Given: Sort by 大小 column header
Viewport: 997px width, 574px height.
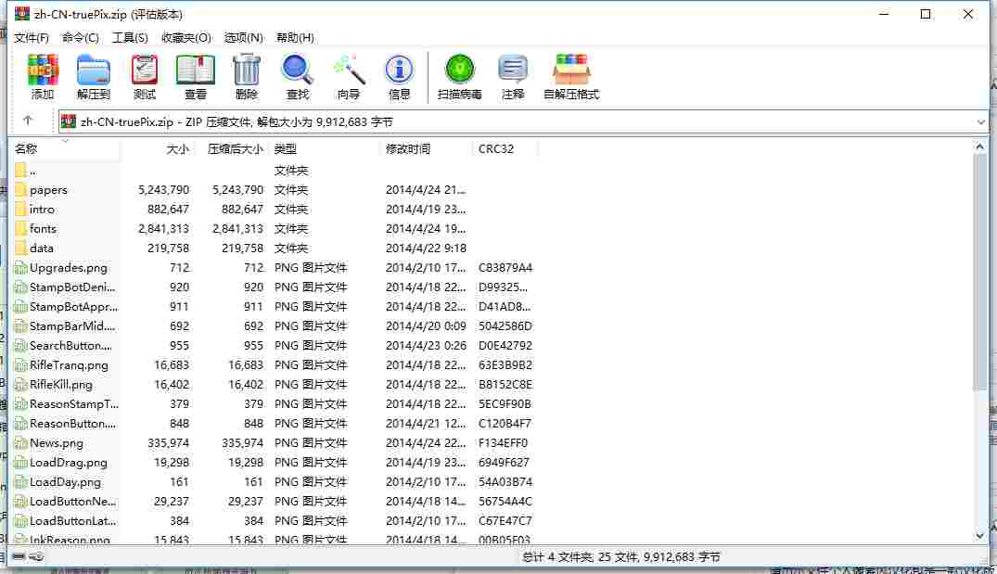Looking at the screenshot, I should tap(157, 148).
